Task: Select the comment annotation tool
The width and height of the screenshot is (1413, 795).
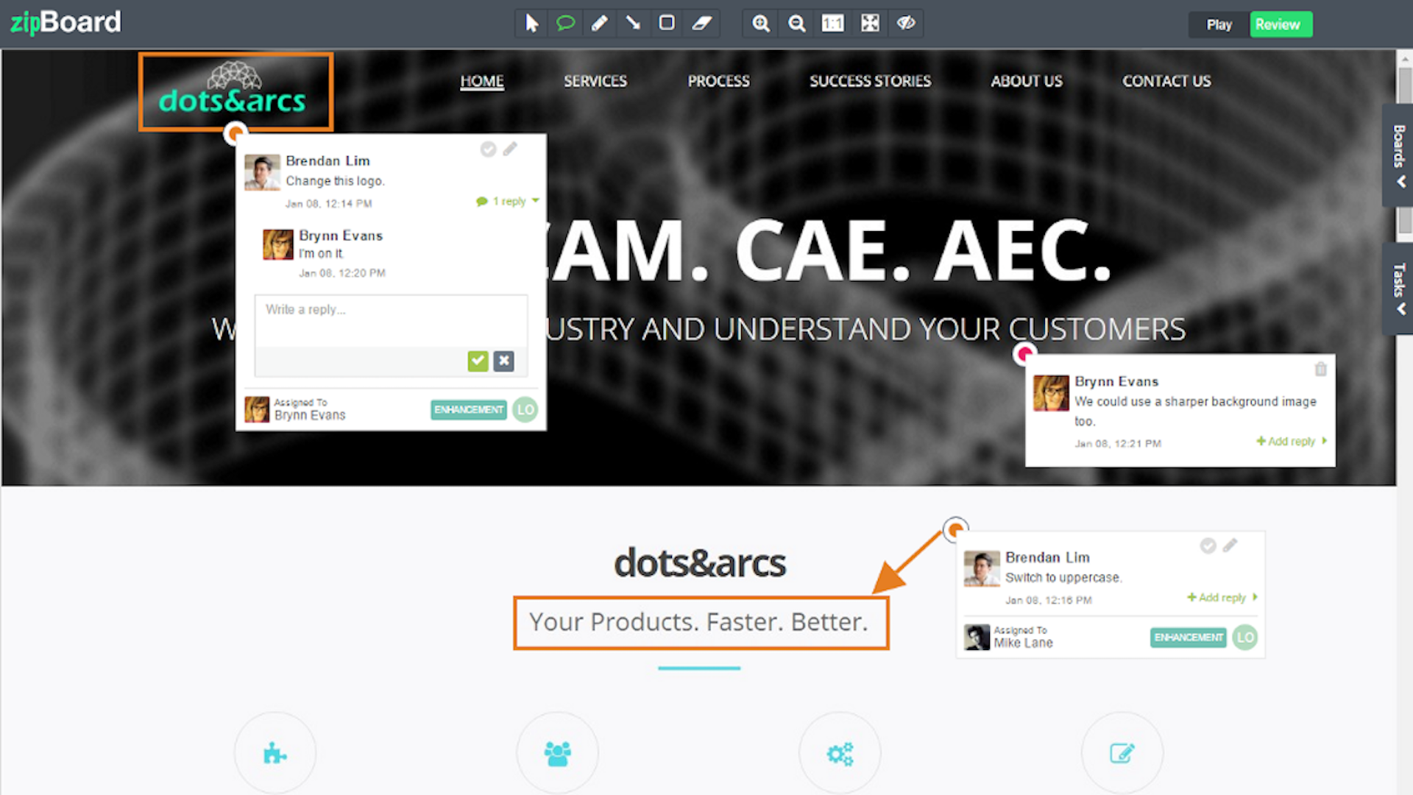Action: click(564, 23)
